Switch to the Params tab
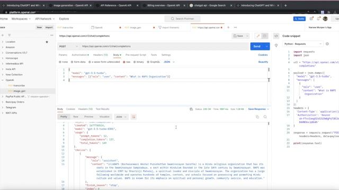 tap(63, 55)
